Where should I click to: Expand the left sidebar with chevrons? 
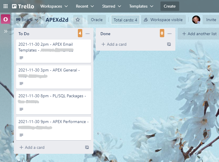pos(6,31)
